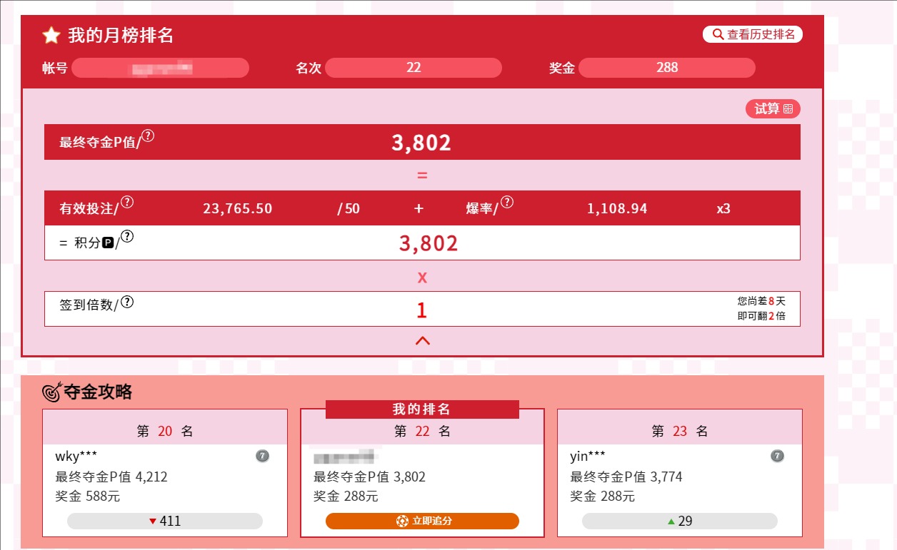
Task: Click help icon beside 签到倍数
Action: (x=127, y=302)
